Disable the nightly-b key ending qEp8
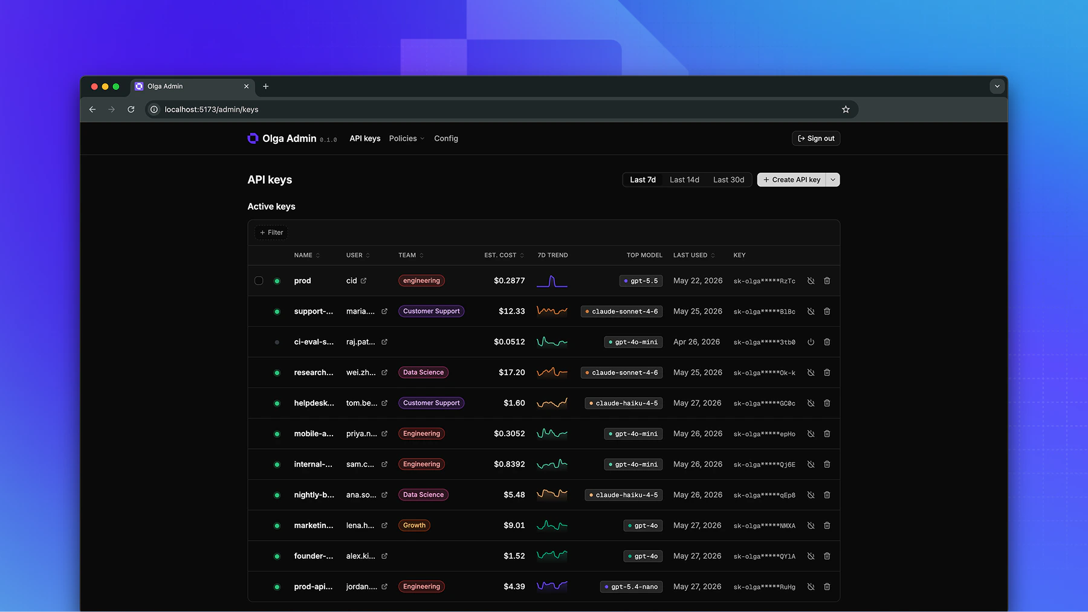Viewport: 1088px width, 612px height. (x=811, y=495)
